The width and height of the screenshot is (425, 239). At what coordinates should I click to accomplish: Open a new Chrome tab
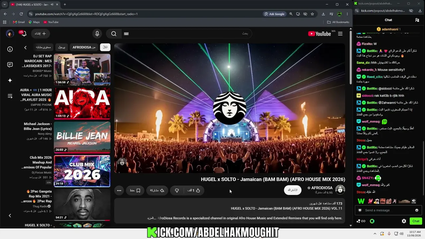click(65, 4)
